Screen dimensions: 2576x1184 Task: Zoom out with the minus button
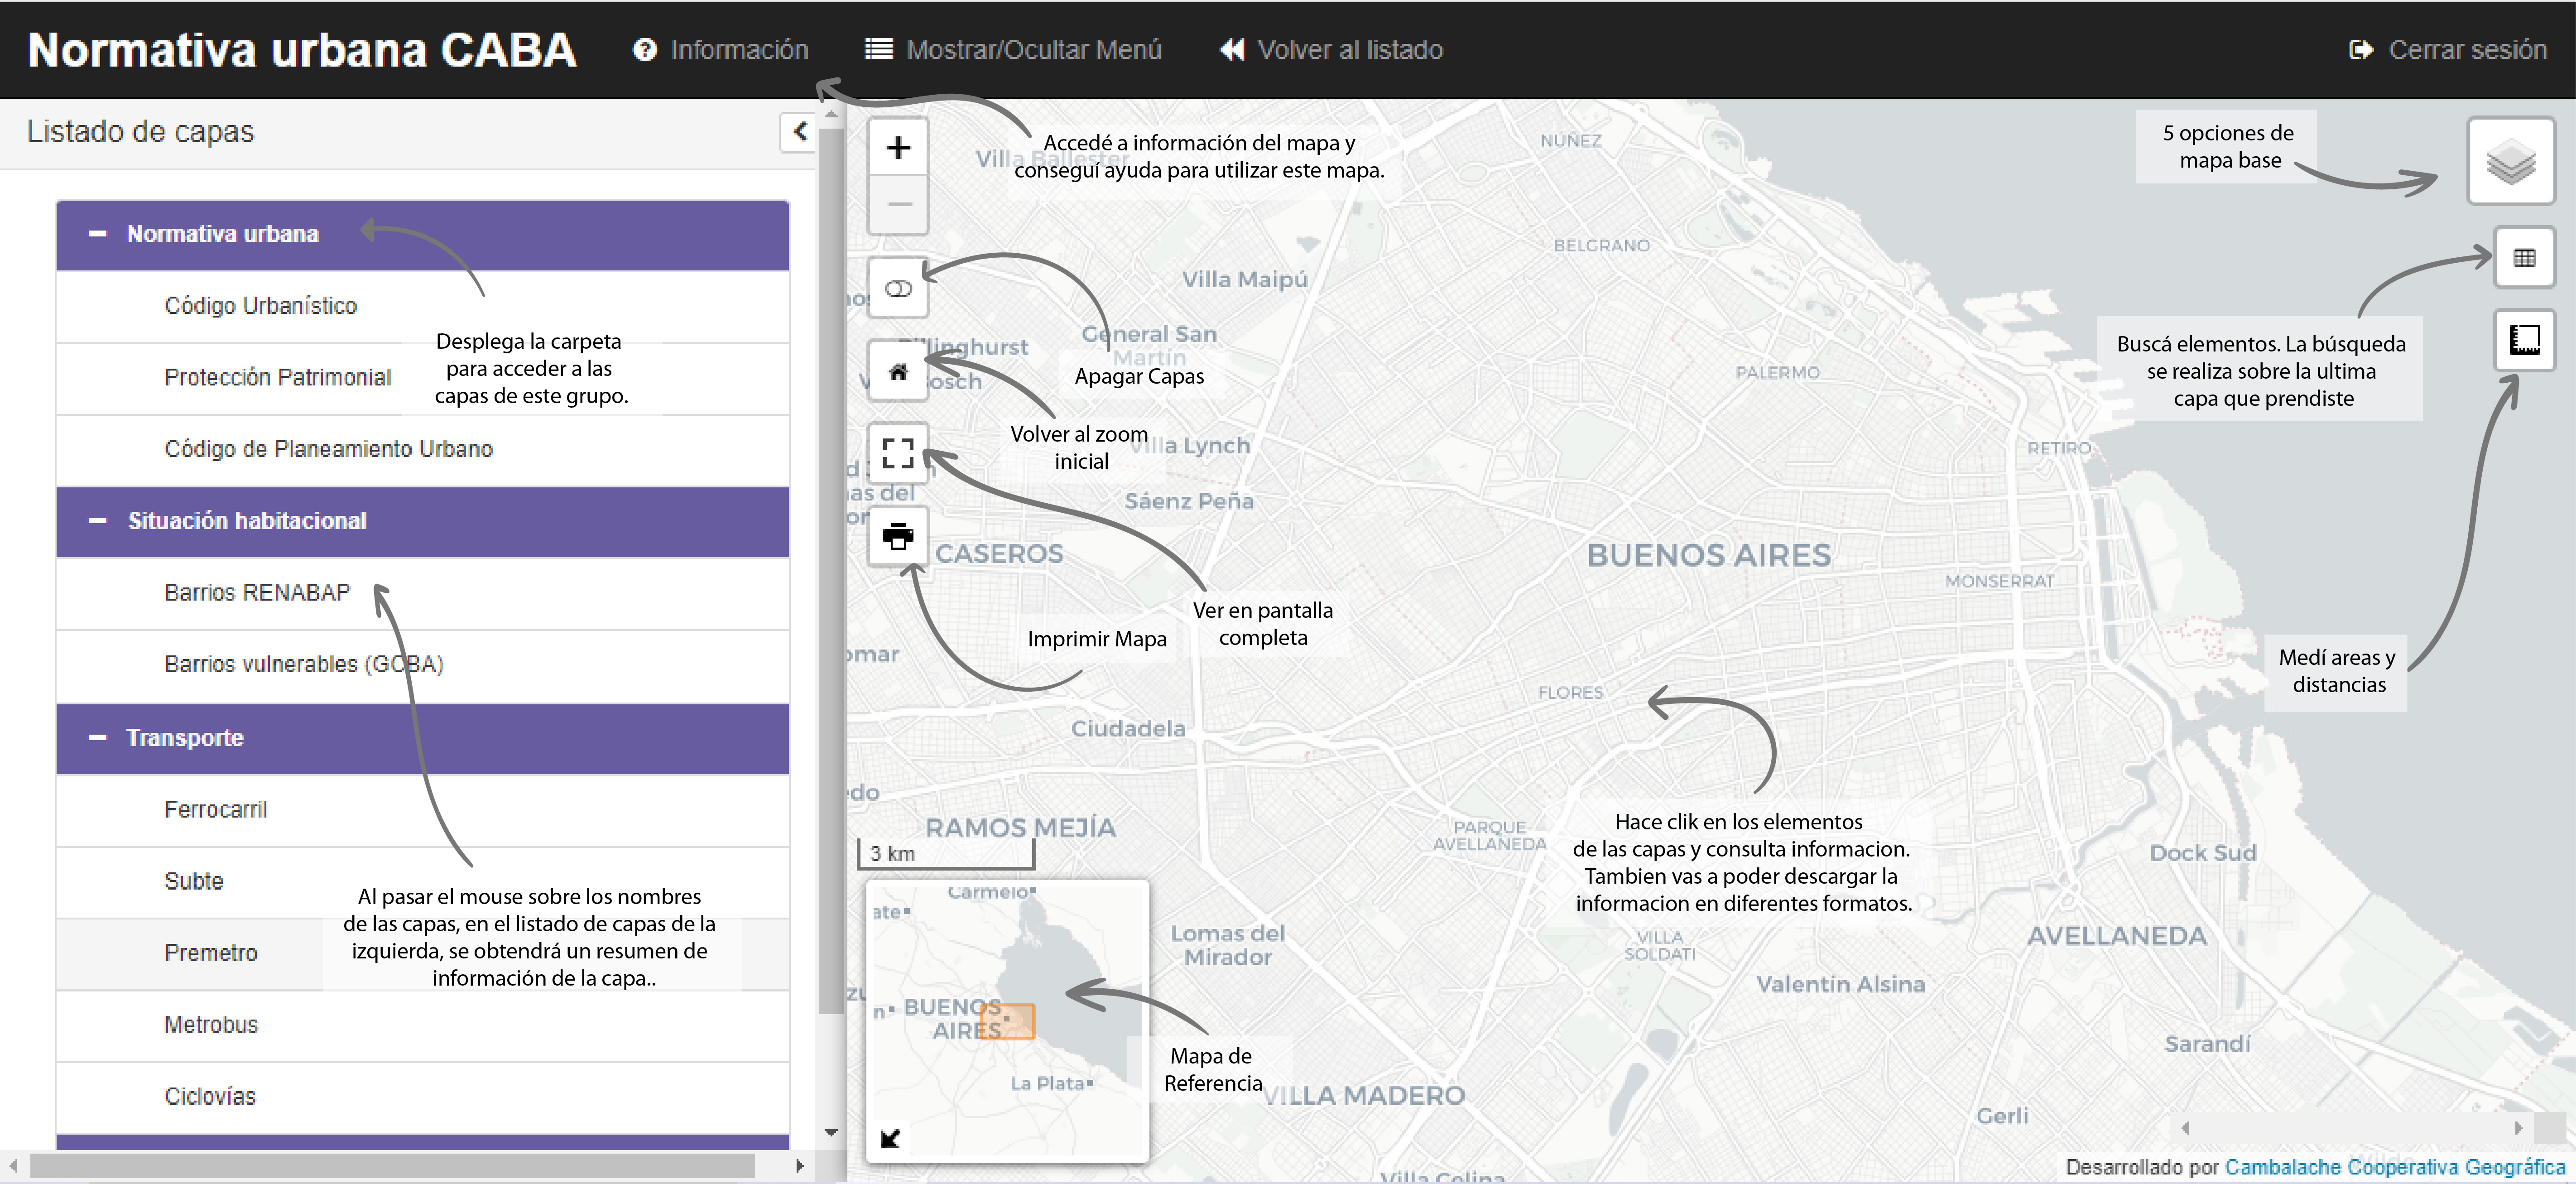pyautogui.click(x=898, y=205)
